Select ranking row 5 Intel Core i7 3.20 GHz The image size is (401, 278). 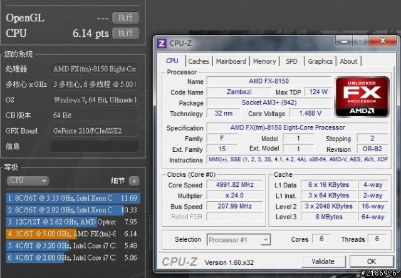coord(73,246)
